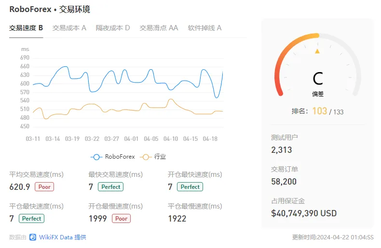Switch to the 交易滑点 AA tab
381x248 pixels.
[159, 28]
